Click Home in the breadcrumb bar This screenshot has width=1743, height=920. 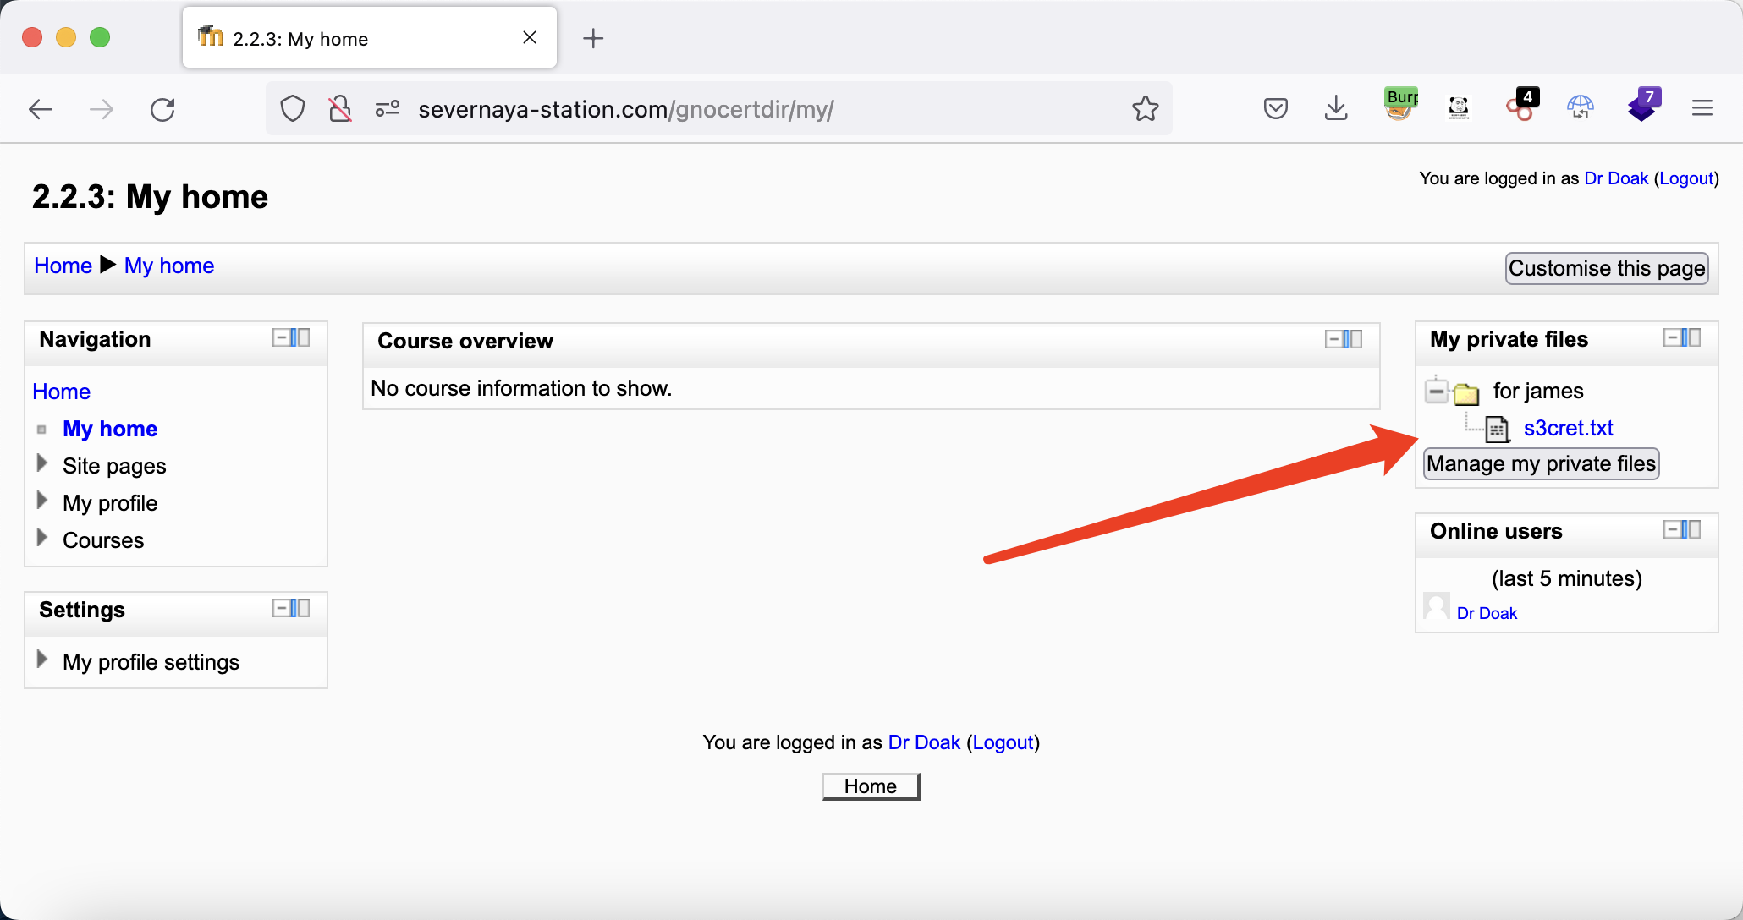click(63, 266)
